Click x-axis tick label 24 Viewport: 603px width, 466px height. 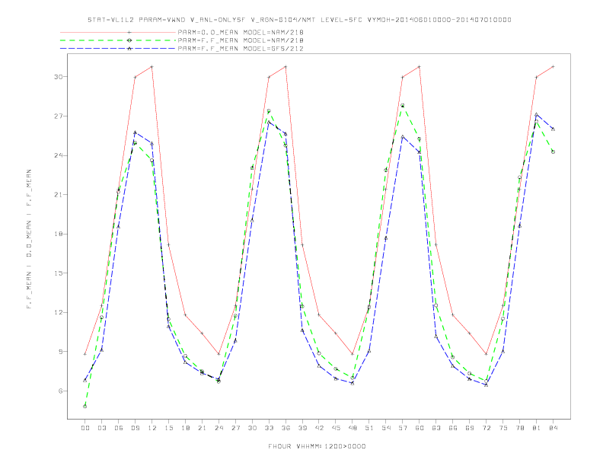pyautogui.click(x=219, y=428)
